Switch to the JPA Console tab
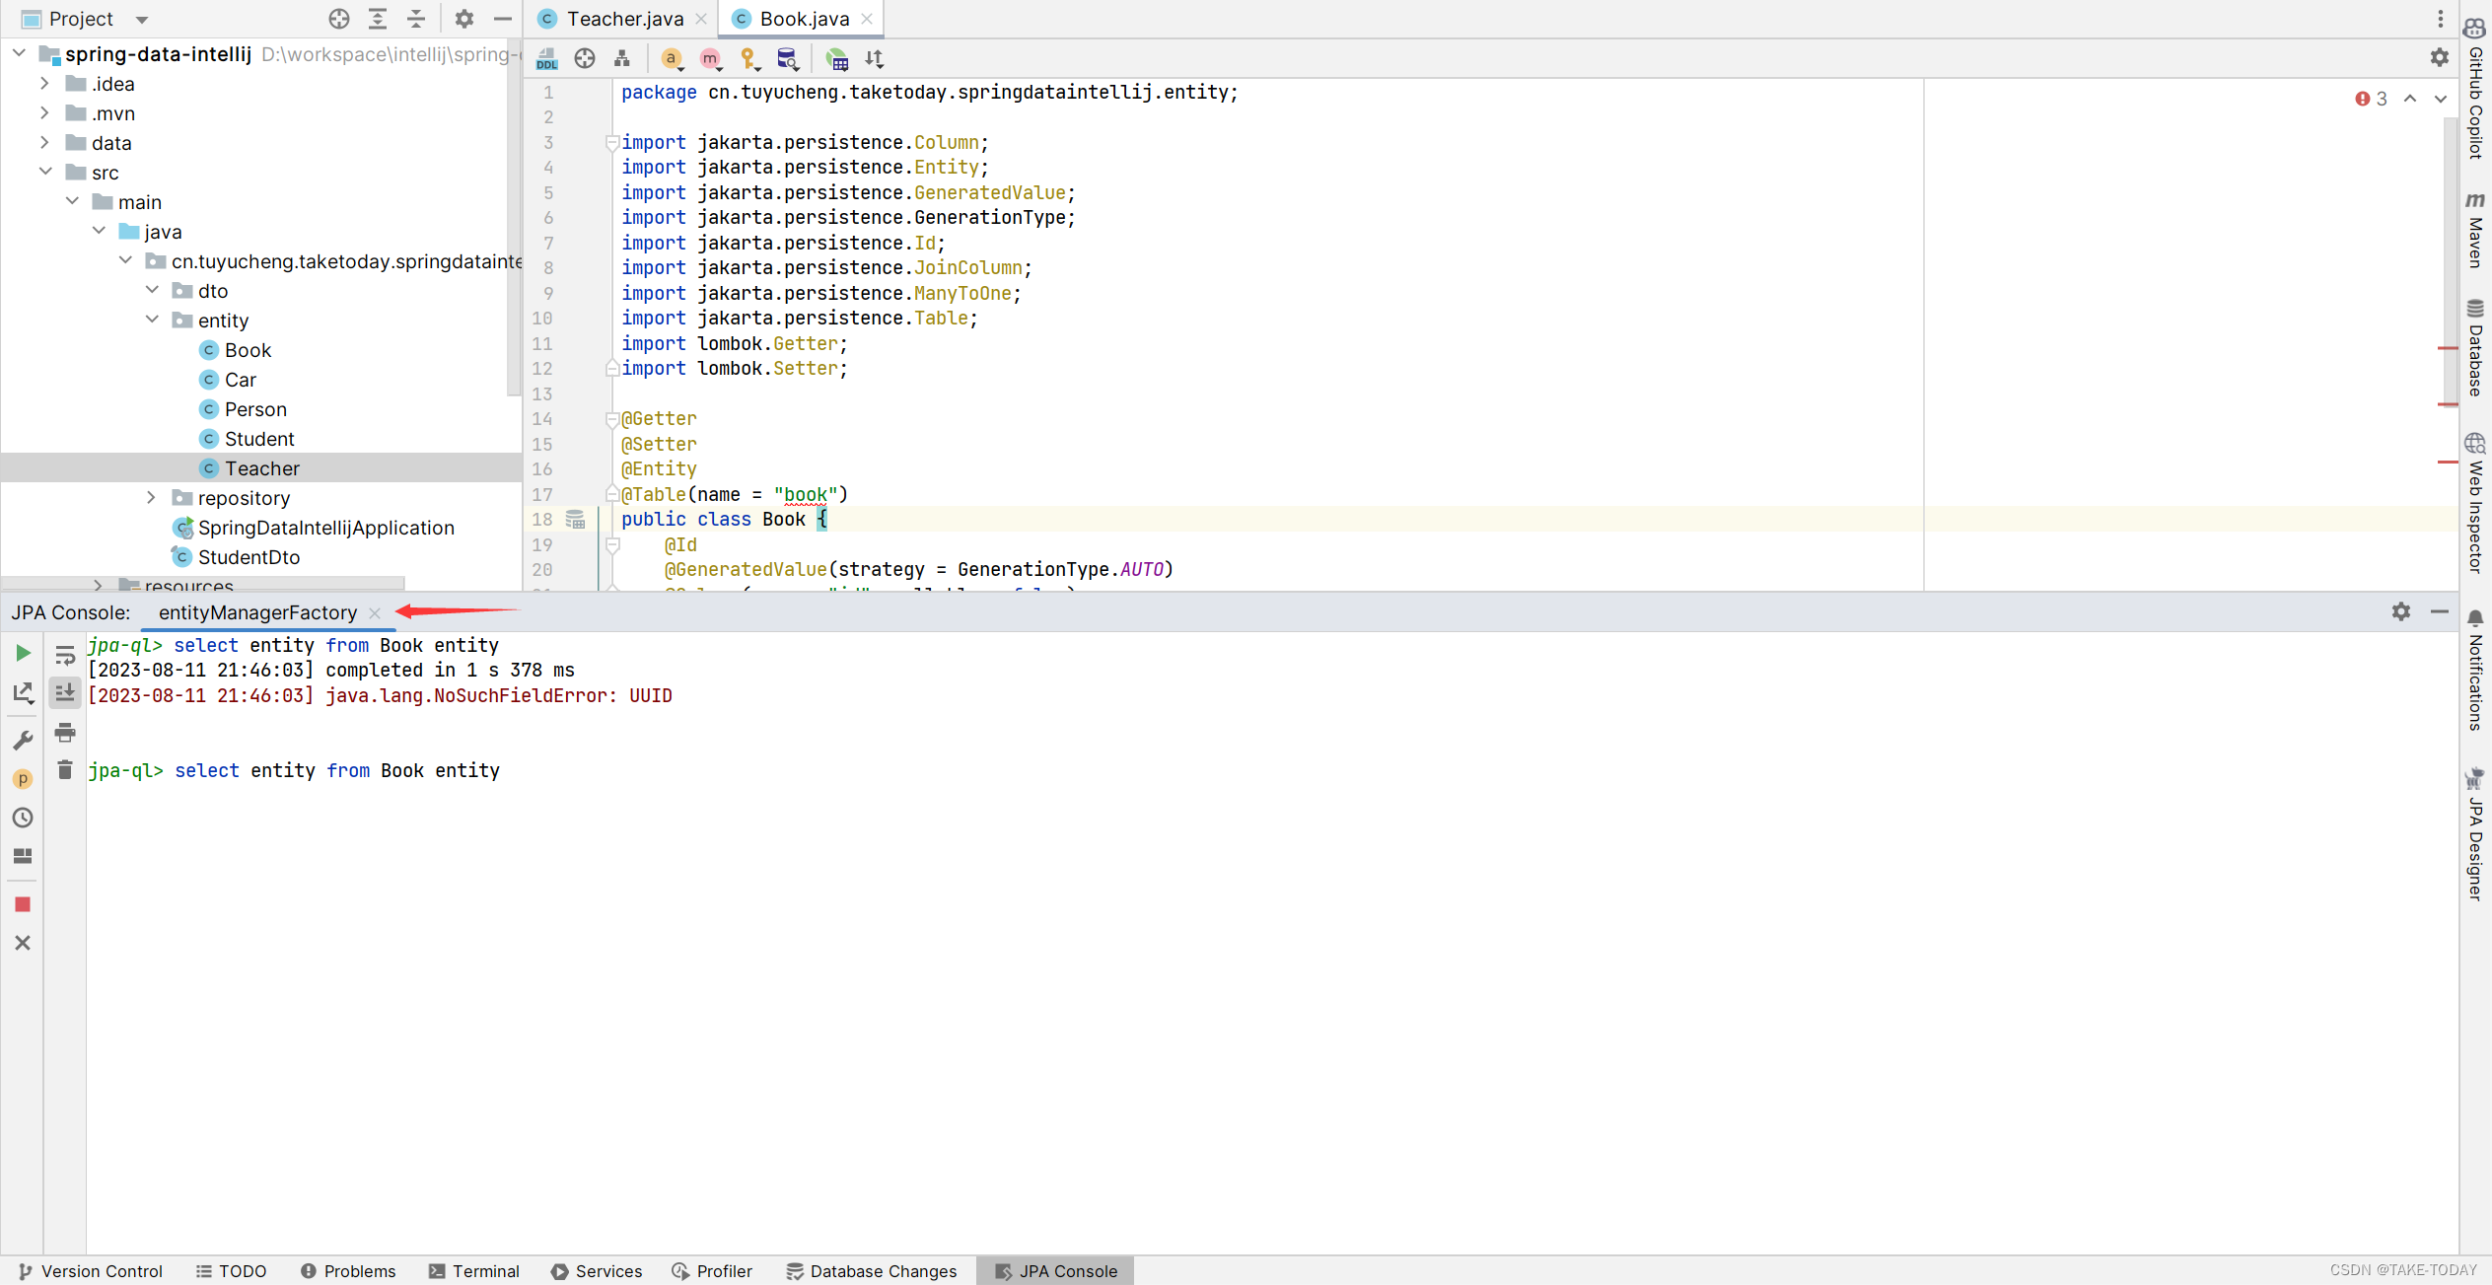2492x1285 pixels. [x=1058, y=1270]
